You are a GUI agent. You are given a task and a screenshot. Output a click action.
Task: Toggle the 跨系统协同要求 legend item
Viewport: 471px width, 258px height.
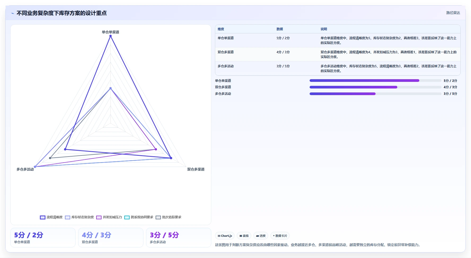(x=139, y=217)
